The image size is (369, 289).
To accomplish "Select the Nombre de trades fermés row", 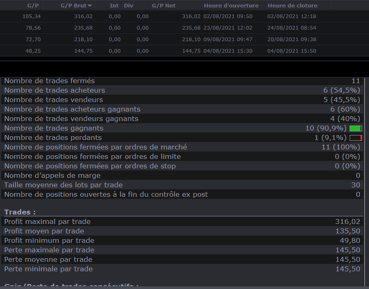I will point(182,81).
